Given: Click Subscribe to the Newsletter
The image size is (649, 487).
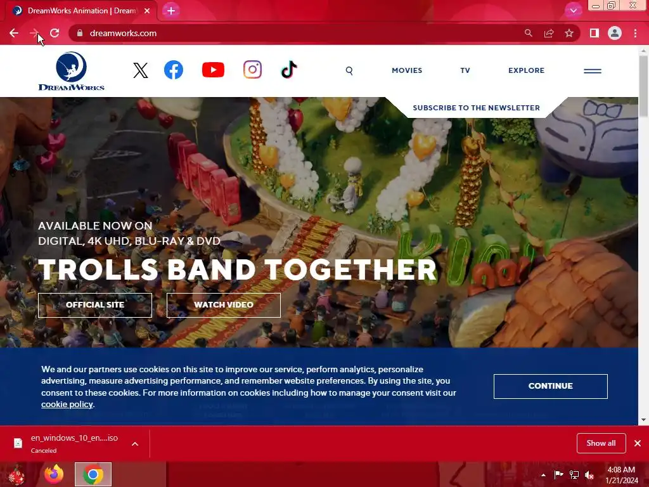Looking at the screenshot, I should [477, 108].
